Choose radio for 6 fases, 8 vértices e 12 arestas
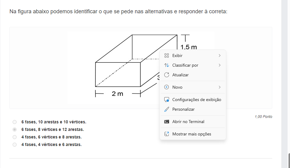 [15, 129]
